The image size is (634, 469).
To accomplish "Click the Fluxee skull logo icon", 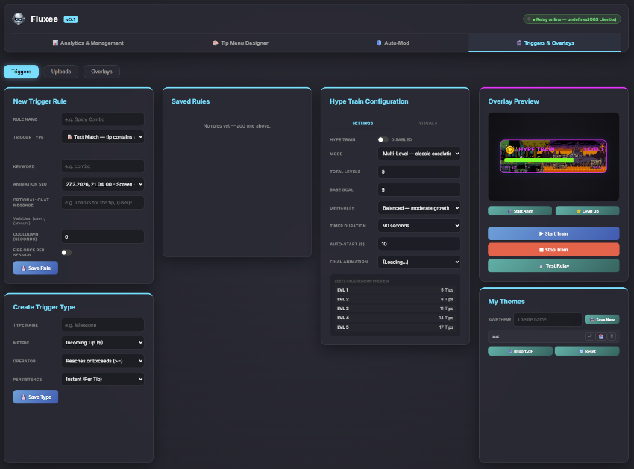I will pyautogui.click(x=18, y=19).
